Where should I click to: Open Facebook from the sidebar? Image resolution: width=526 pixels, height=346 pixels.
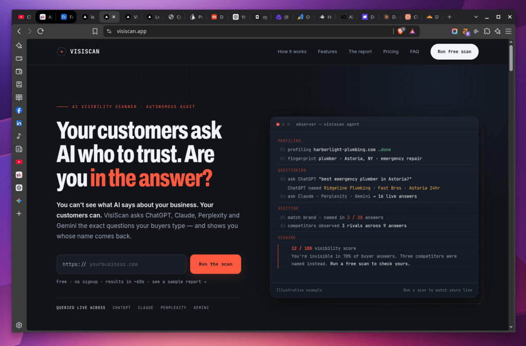pyautogui.click(x=19, y=111)
